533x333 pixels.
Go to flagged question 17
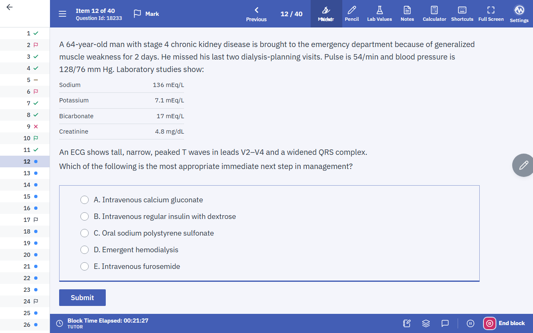click(x=25, y=220)
